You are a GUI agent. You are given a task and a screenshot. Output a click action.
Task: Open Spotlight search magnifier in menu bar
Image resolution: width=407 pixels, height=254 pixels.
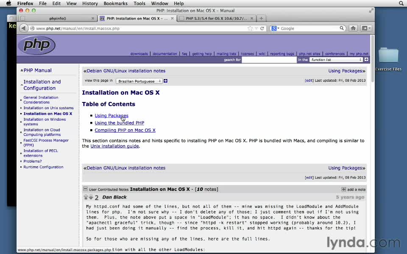[401, 3]
